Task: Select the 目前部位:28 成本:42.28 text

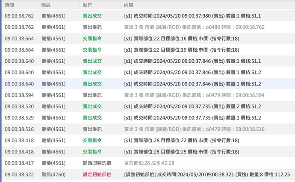Action: 149,163
